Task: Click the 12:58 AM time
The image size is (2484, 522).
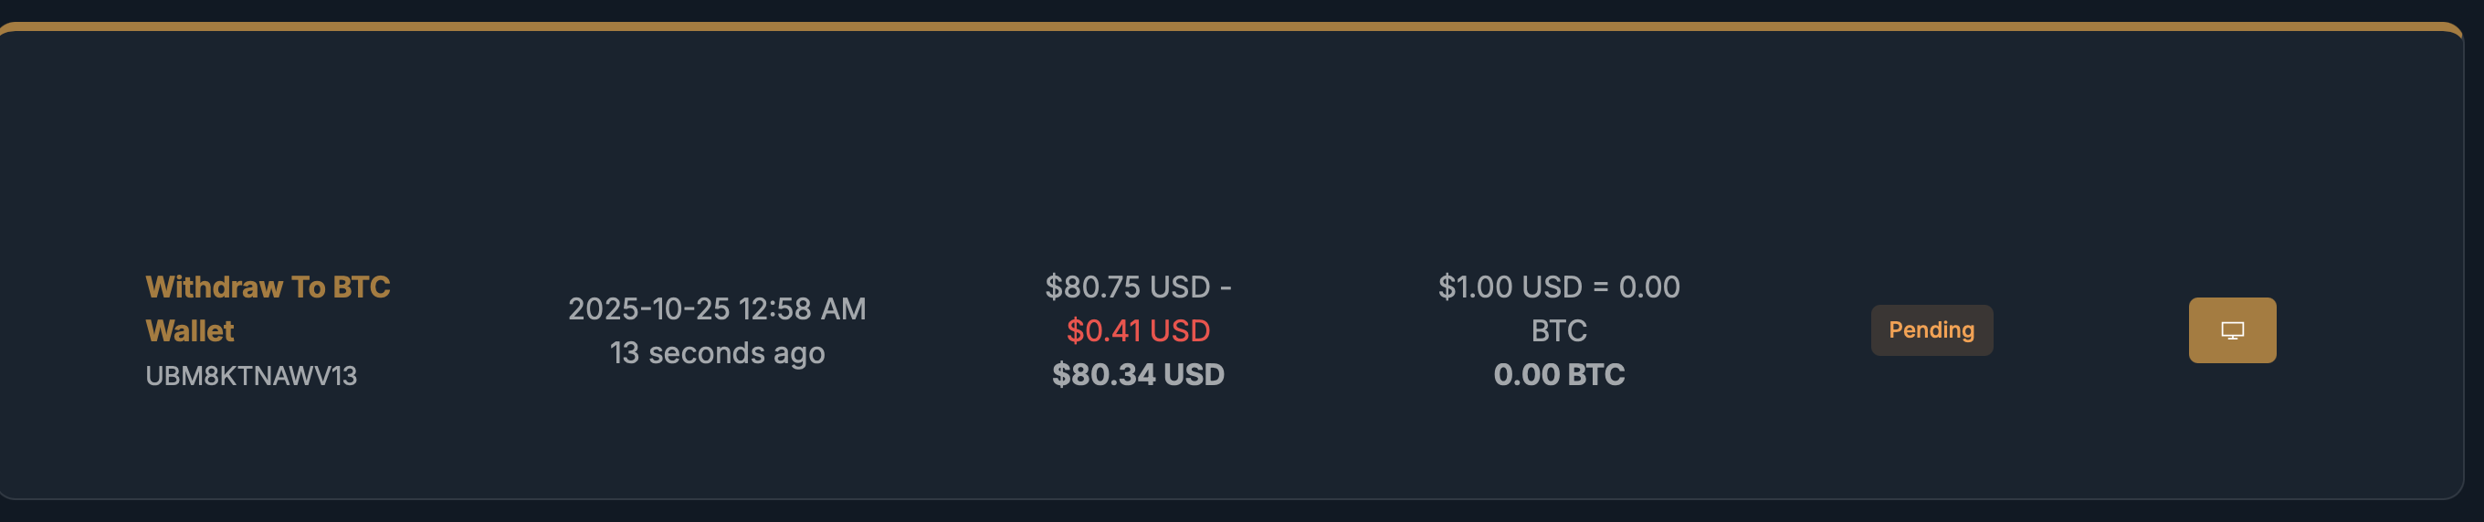Action: pyautogui.click(x=803, y=309)
